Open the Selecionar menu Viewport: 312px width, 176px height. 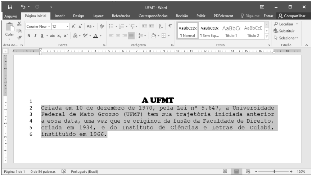286,38
